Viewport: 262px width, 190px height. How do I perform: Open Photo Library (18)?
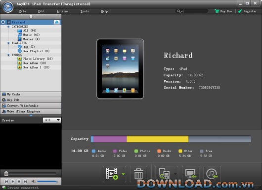tap(38, 59)
